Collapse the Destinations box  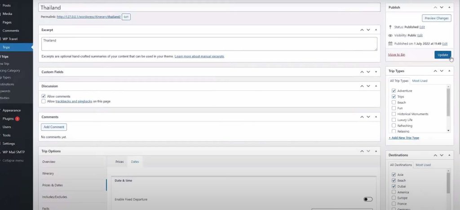pyautogui.click(x=449, y=155)
